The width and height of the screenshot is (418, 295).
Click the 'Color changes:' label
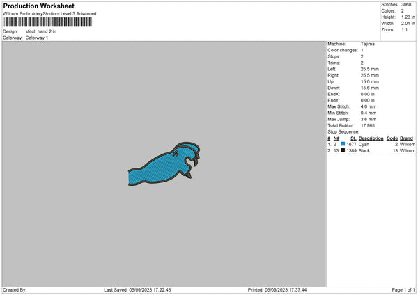[x=343, y=50]
